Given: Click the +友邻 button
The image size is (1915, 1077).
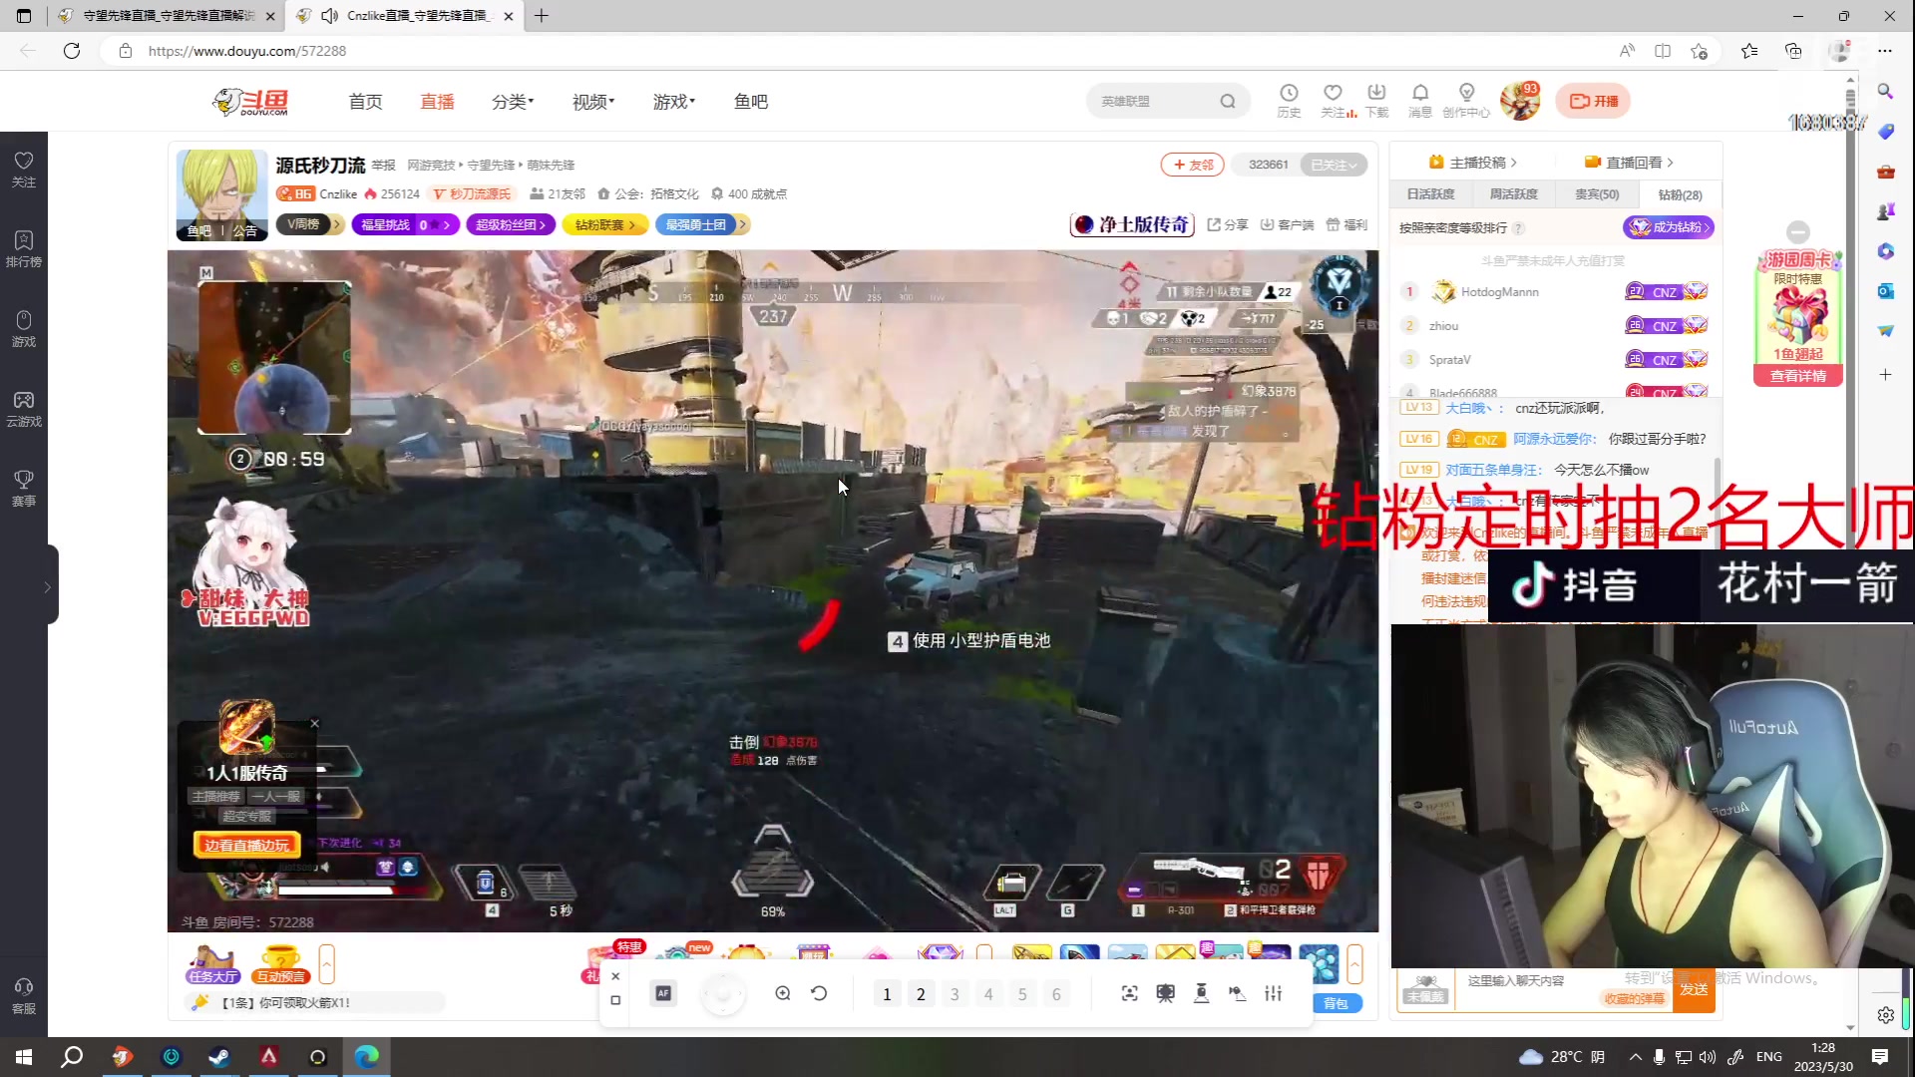Looking at the screenshot, I should coord(1192,165).
